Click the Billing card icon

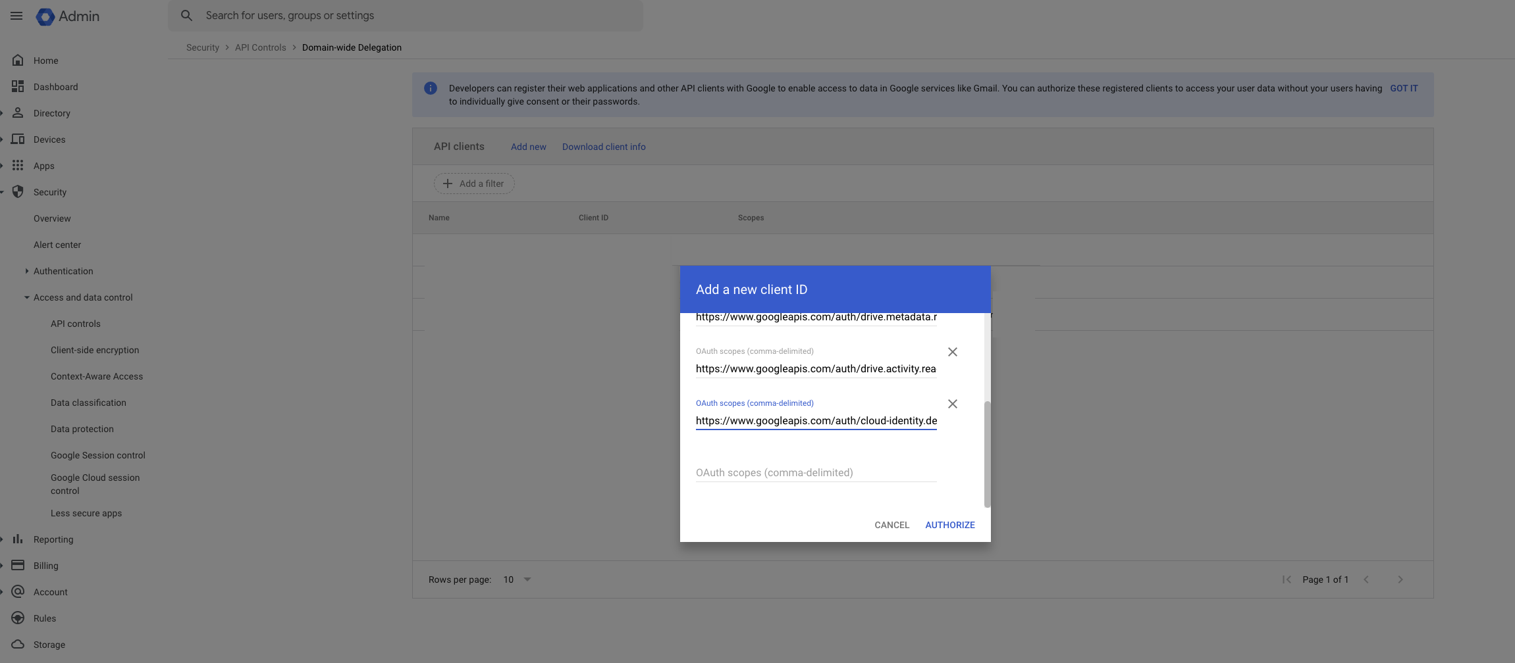pos(18,566)
